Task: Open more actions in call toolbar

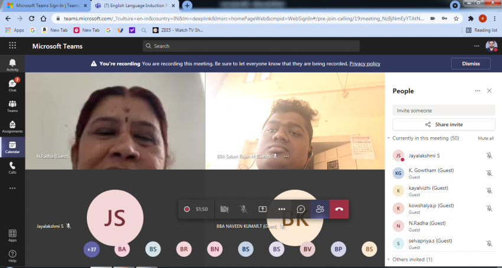Action: [x=282, y=209]
